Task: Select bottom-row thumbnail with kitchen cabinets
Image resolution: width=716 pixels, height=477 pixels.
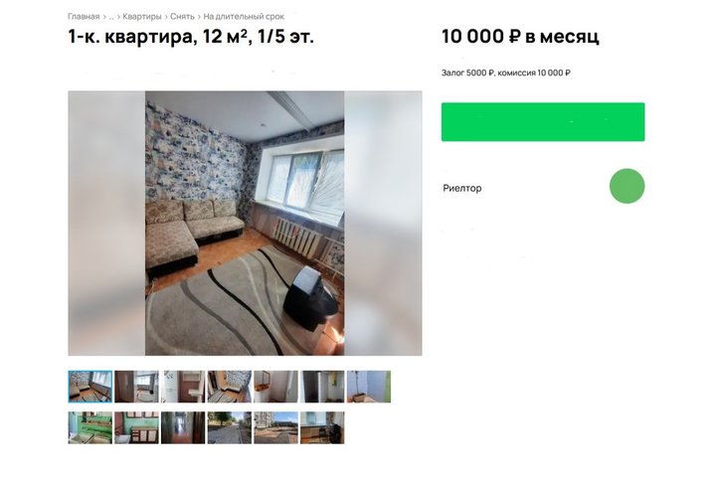Action: (136, 427)
